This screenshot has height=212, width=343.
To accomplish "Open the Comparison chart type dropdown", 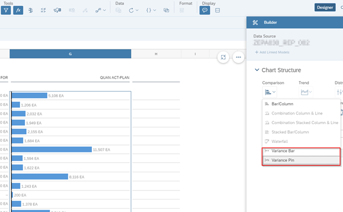I will [270, 92].
